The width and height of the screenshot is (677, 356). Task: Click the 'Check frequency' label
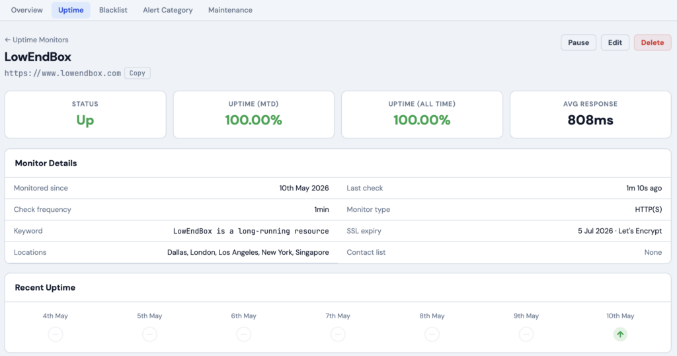pos(42,210)
